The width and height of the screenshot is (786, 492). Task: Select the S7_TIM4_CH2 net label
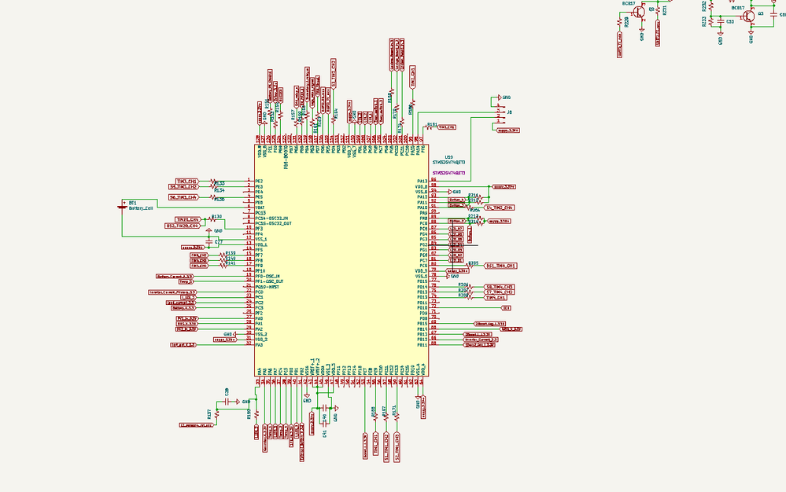coord(500,292)
